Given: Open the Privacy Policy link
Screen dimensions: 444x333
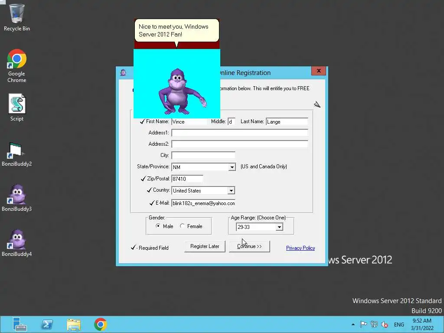Looking at the screenshot, I should (300, 248).
